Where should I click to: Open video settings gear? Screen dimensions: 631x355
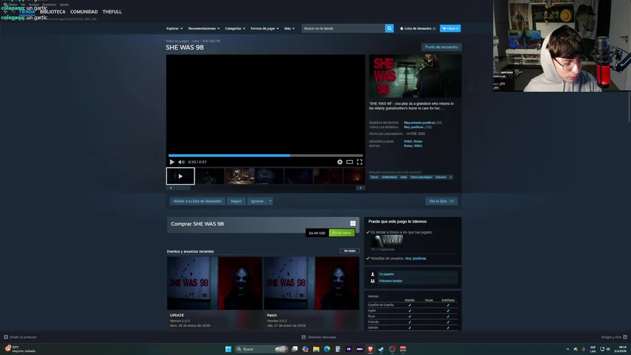(x=340, y=162)
